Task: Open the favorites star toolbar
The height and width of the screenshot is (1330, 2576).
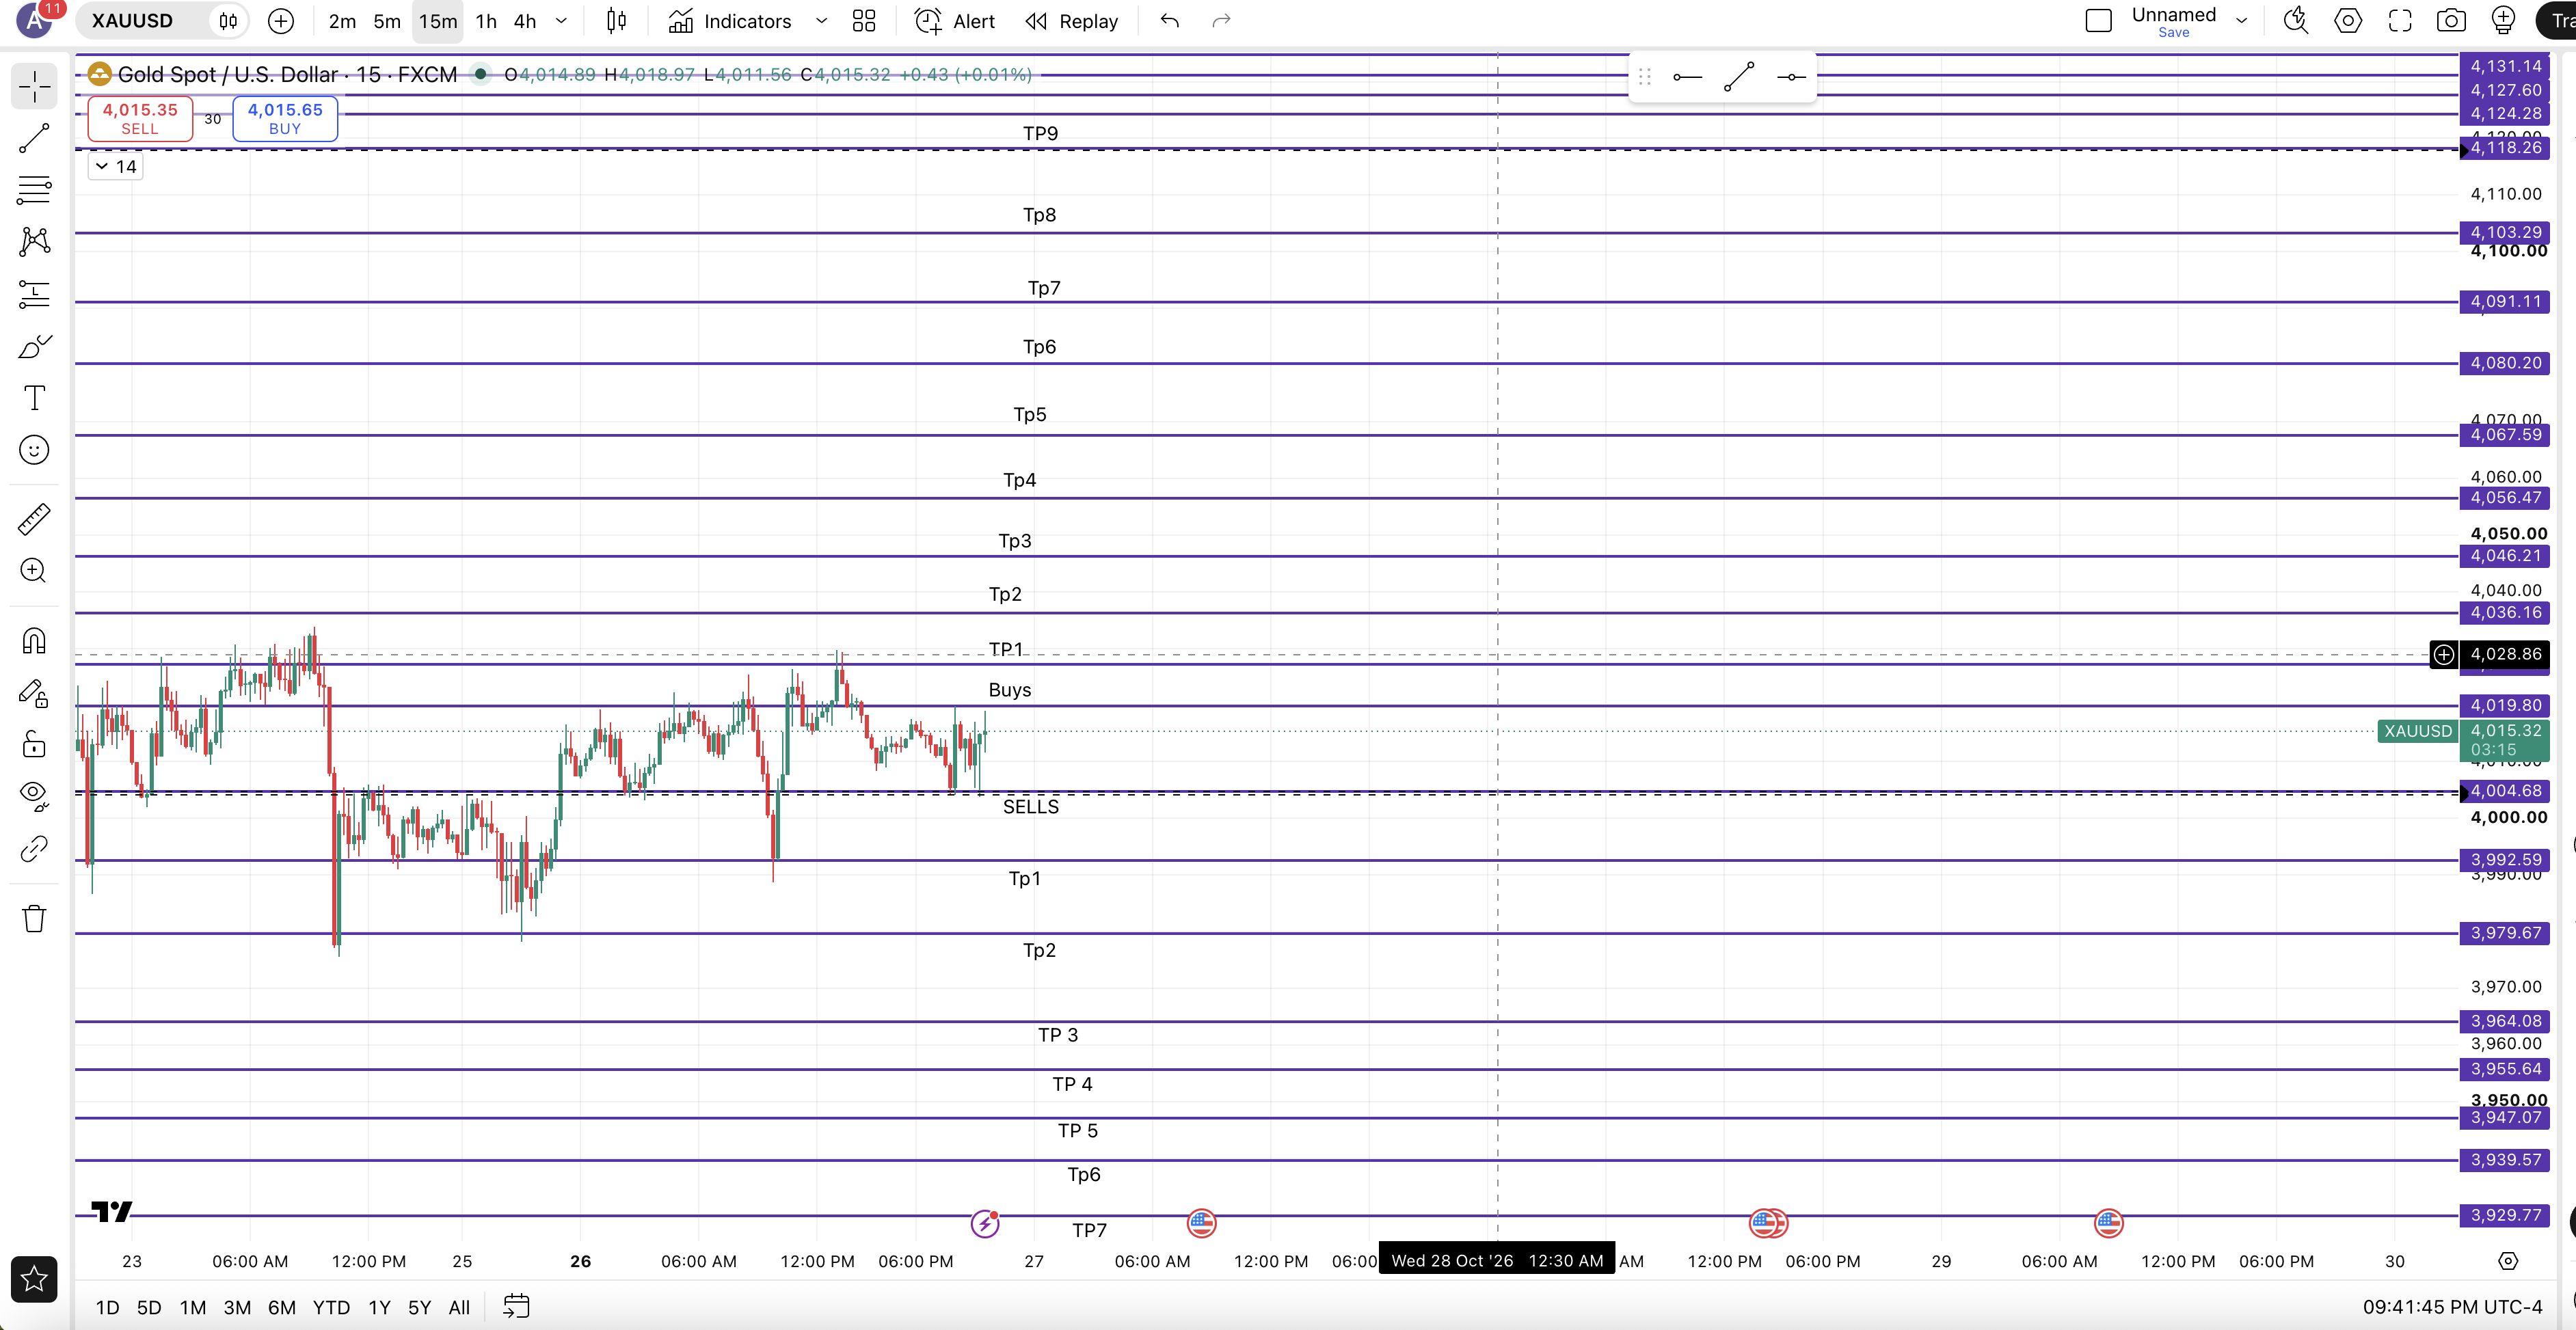Action: [x=34, y=1279]
